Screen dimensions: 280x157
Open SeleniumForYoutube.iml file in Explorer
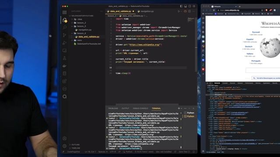tap(89, 44)
